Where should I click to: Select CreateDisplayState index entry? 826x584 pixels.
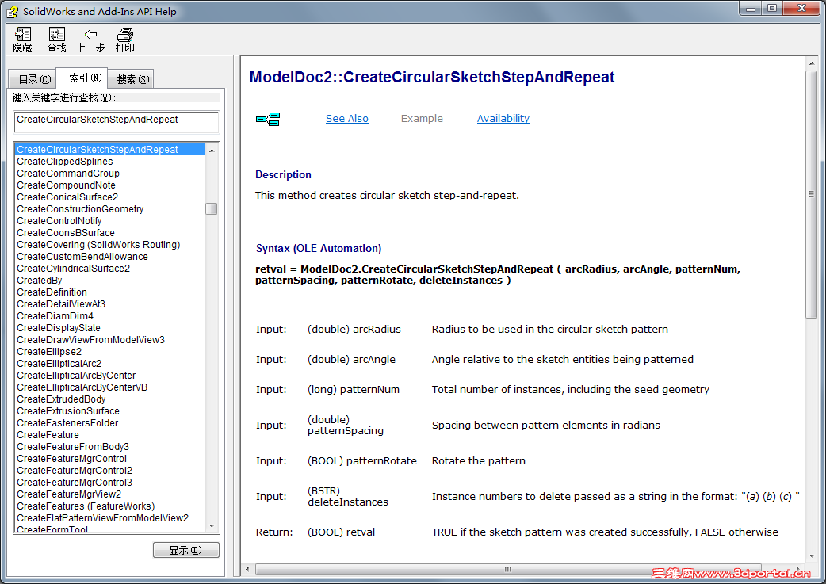pos(59,328)
